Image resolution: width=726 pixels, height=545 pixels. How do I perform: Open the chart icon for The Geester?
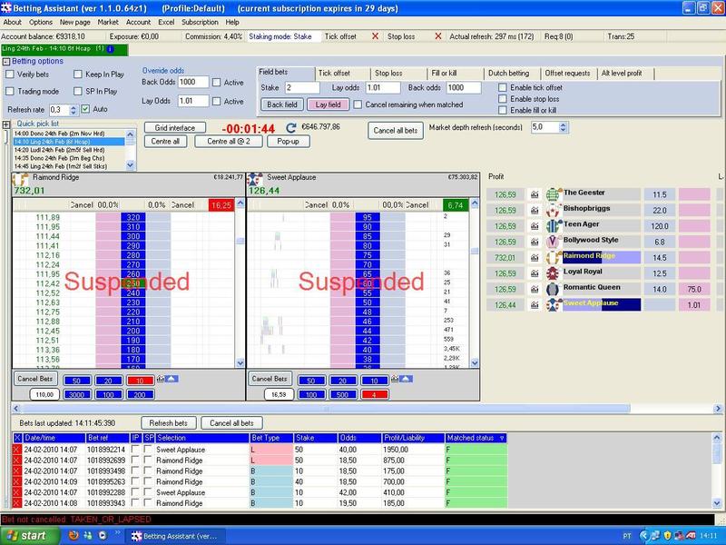pyautogui.click(x=535, y=193)
